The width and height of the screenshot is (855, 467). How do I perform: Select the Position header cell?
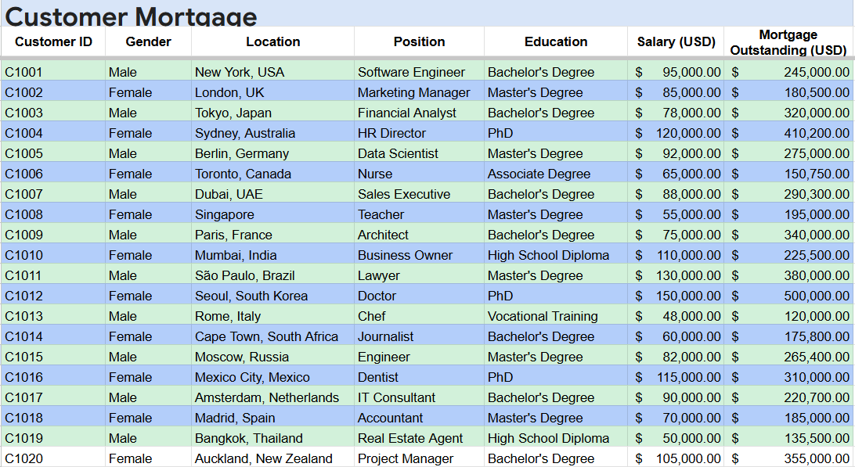click(x=419, y=41)
